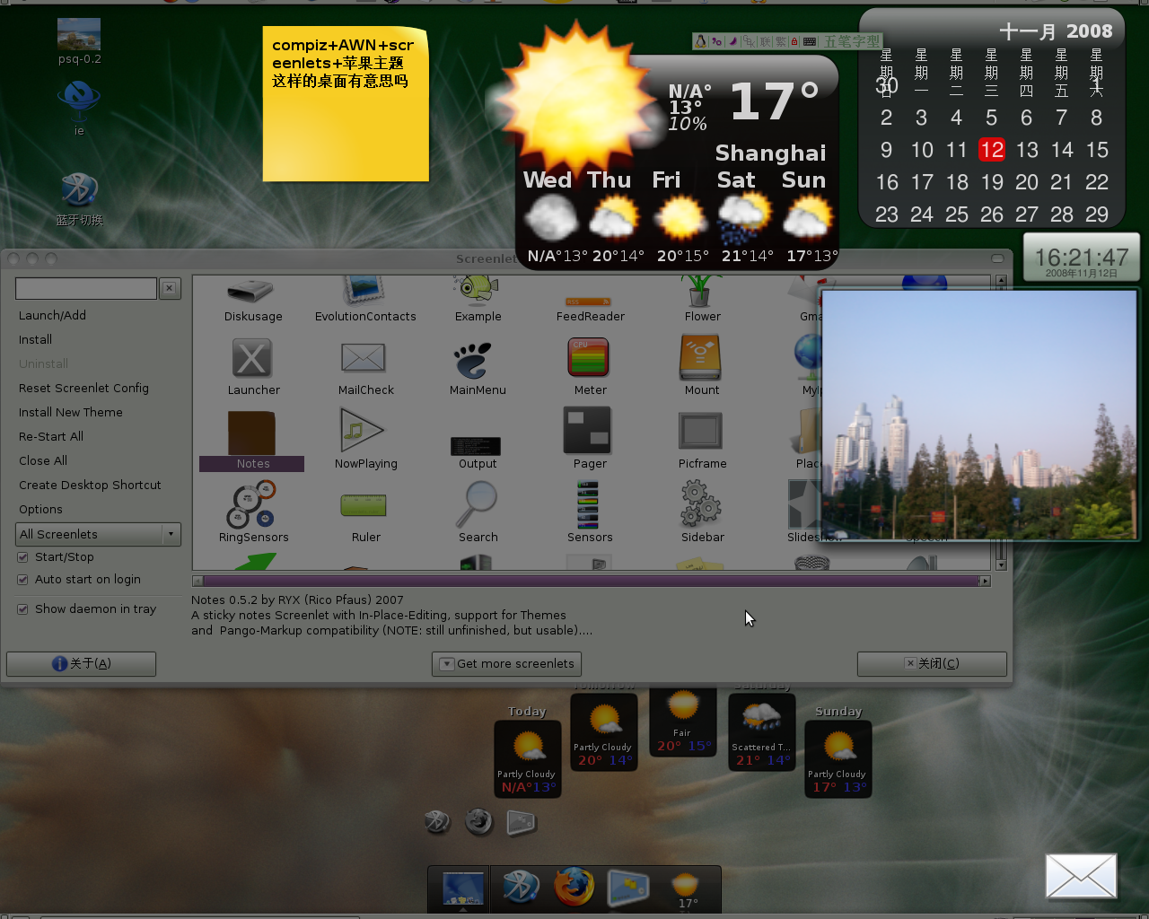Open Options in the sidebar
This screenshot has height=919, width=1149.
pos(40,509)
